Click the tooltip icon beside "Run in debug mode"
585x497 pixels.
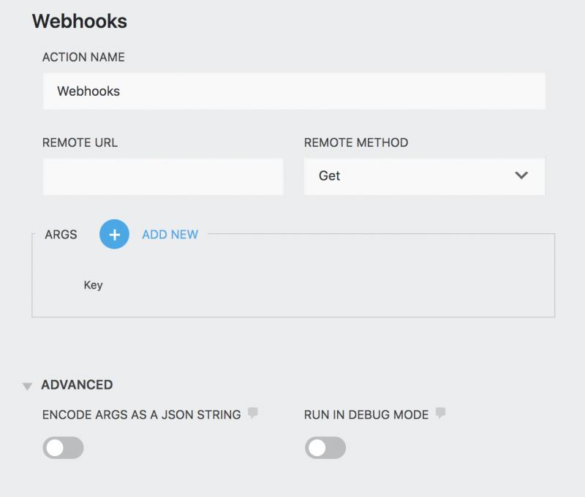[x=439, y=414]
